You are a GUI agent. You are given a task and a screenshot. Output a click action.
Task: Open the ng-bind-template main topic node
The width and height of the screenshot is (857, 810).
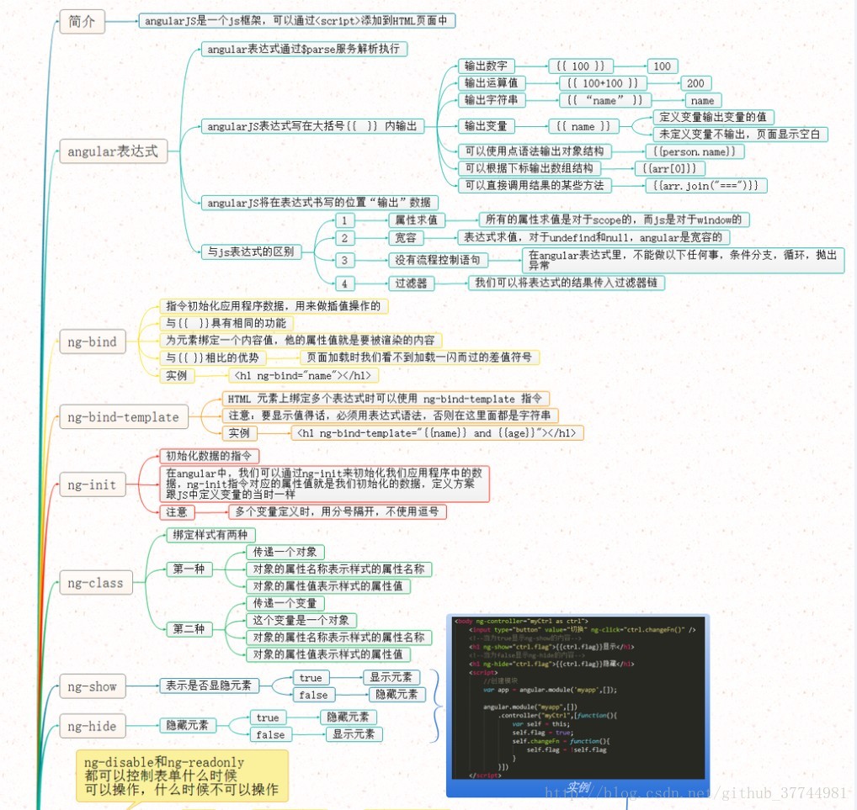(124, 416)
